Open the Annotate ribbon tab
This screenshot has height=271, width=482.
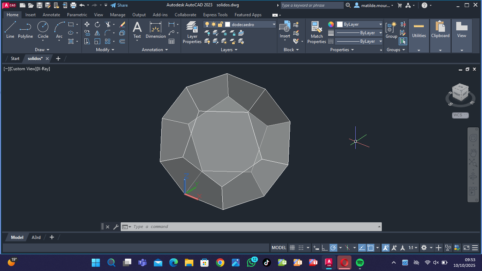click(x=51, y=15)
